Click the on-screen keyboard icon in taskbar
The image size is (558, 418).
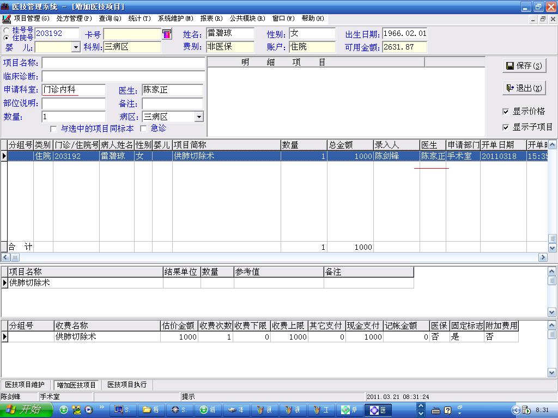click(436, 410)
